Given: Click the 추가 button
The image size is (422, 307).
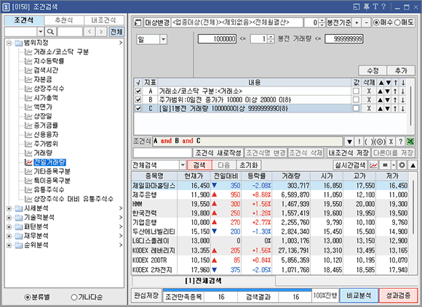Looking at the screenshot, I should (401, 70).
